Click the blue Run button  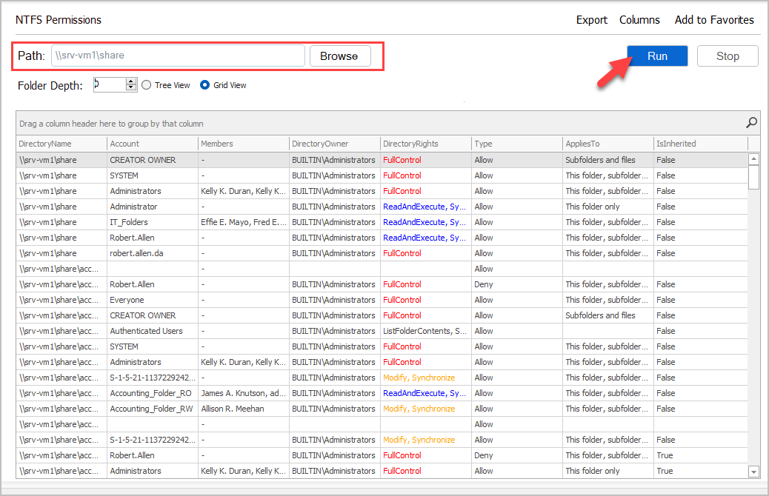(657, 56)
